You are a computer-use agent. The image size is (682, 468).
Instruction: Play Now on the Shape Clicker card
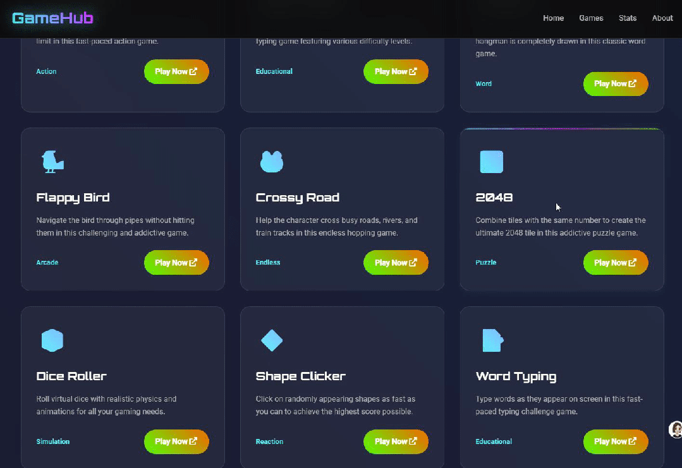pos(396,441)
